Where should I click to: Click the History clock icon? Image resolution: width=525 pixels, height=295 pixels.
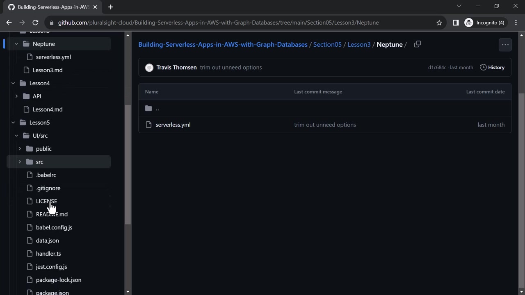coord(483,67)
